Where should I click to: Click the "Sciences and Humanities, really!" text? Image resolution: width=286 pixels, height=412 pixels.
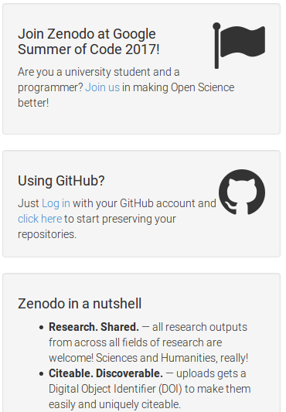pos(172,358)
